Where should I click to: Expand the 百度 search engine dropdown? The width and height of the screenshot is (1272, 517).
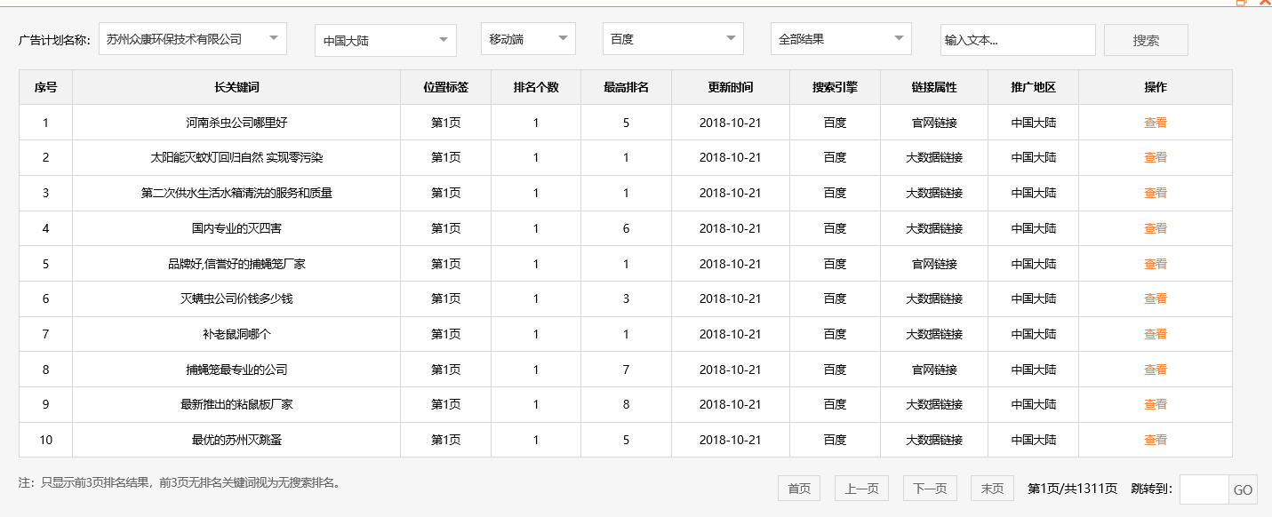(672, 39)
